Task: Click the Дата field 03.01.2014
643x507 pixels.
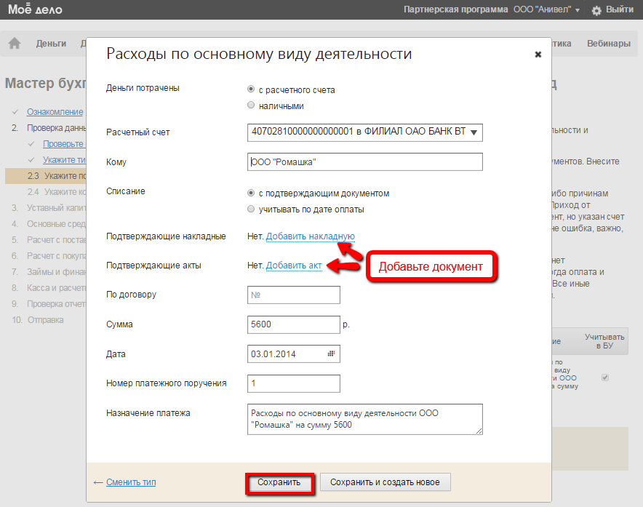Action: (x=294, y=354)
